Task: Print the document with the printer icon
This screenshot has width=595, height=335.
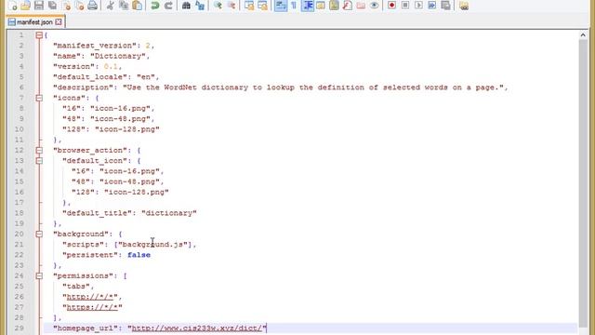Action: pyautogui.click(x=93, y=6)
